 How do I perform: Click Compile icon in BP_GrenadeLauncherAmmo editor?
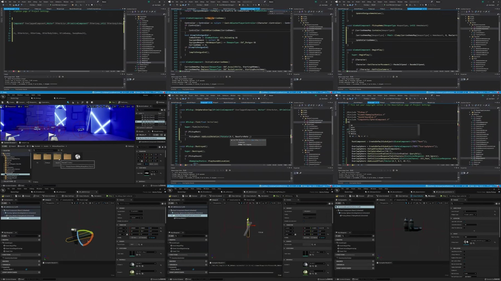[337, 196]
